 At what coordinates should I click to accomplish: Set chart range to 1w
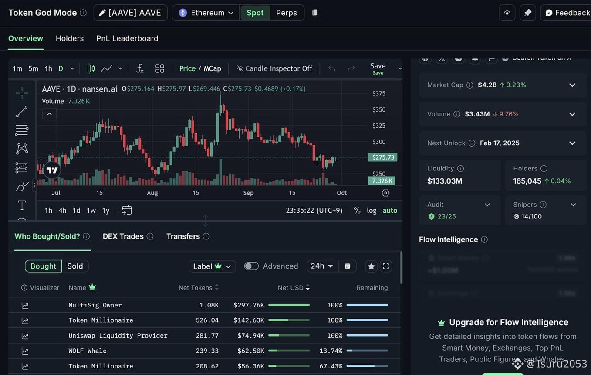91,210
